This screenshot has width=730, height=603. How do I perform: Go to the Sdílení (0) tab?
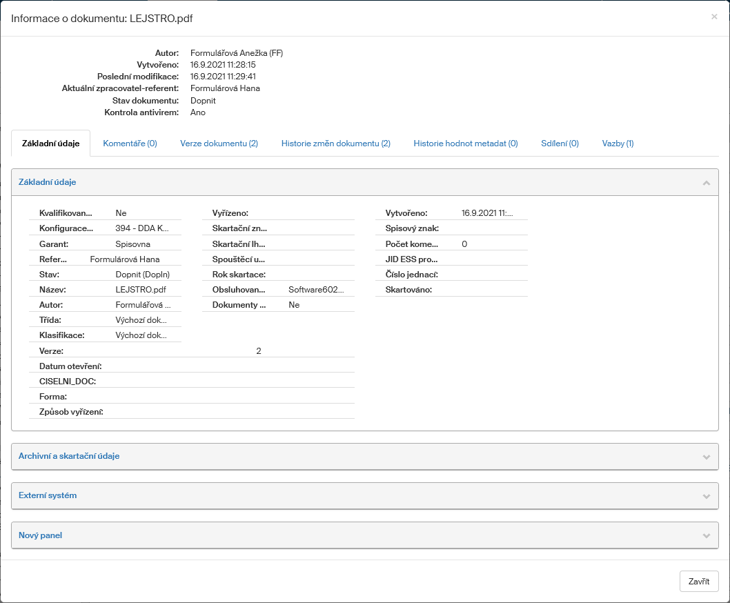[x=560, y=144]
